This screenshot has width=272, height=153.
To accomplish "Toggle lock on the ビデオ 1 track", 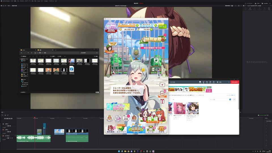I will [6, 132].
